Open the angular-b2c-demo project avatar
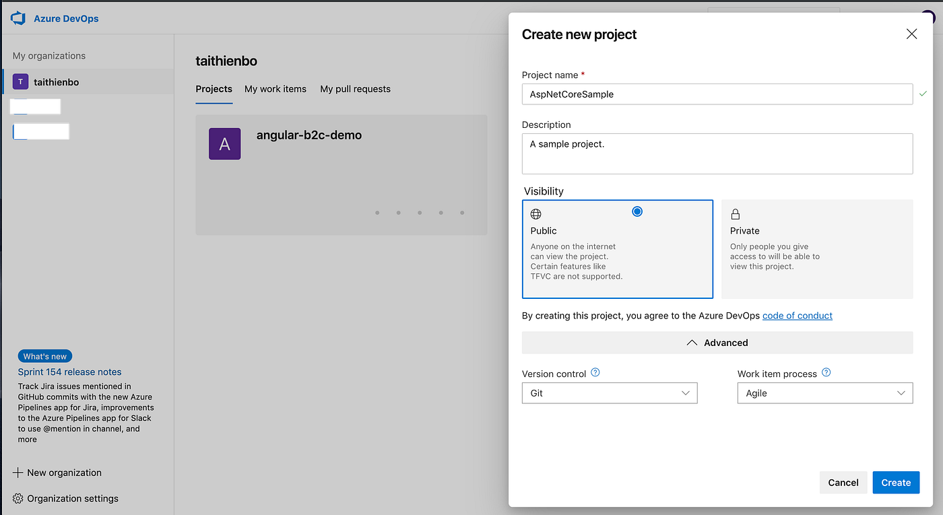Viewport: 943px width, 515px height. [225, 143]
